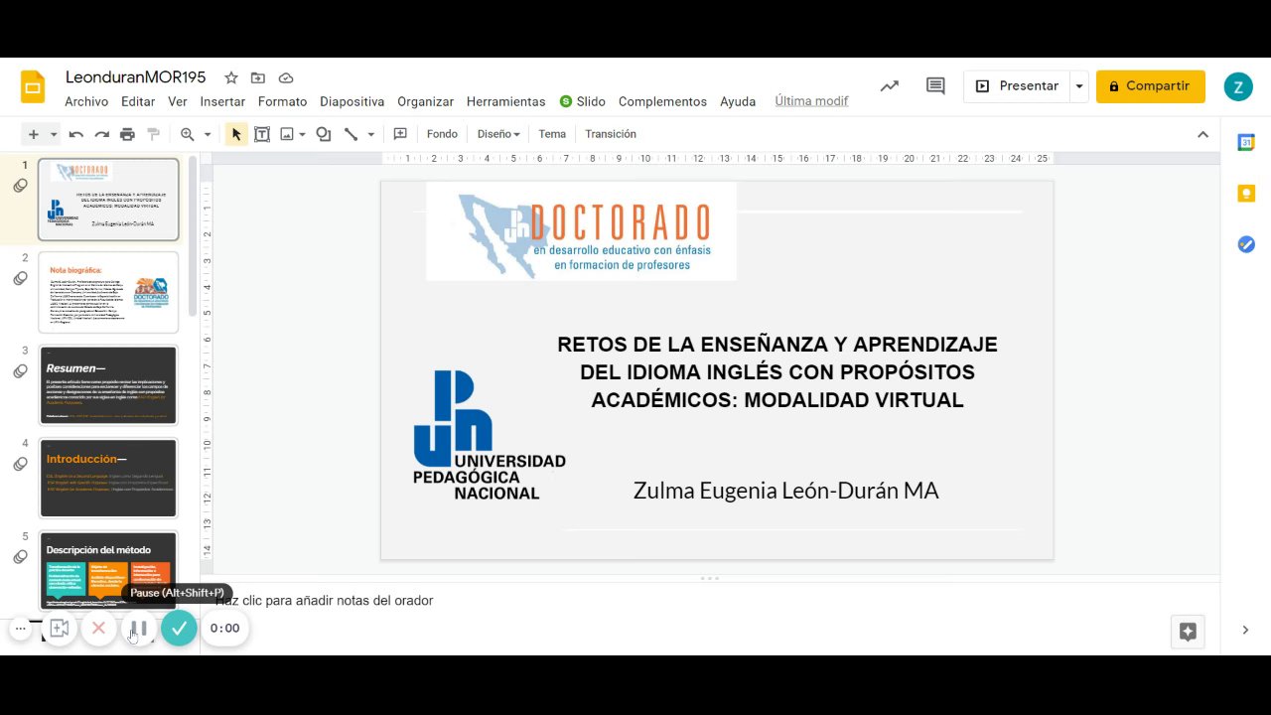The height and width of the screenshot is (715, 1271).
Task: Open the shapes tool
Action: click(x=324, y=134)
